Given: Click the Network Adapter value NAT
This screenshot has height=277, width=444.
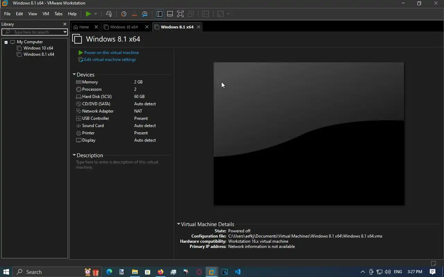Looking at the screenshot, I should tap(138, 111).
